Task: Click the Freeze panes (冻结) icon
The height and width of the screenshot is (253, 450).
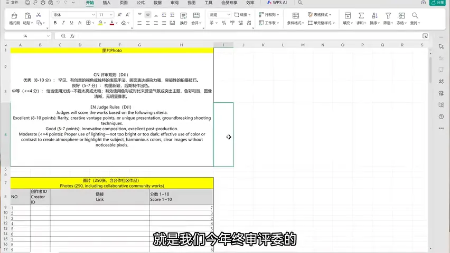Action: pyautogui.click(x=401, y=15)
